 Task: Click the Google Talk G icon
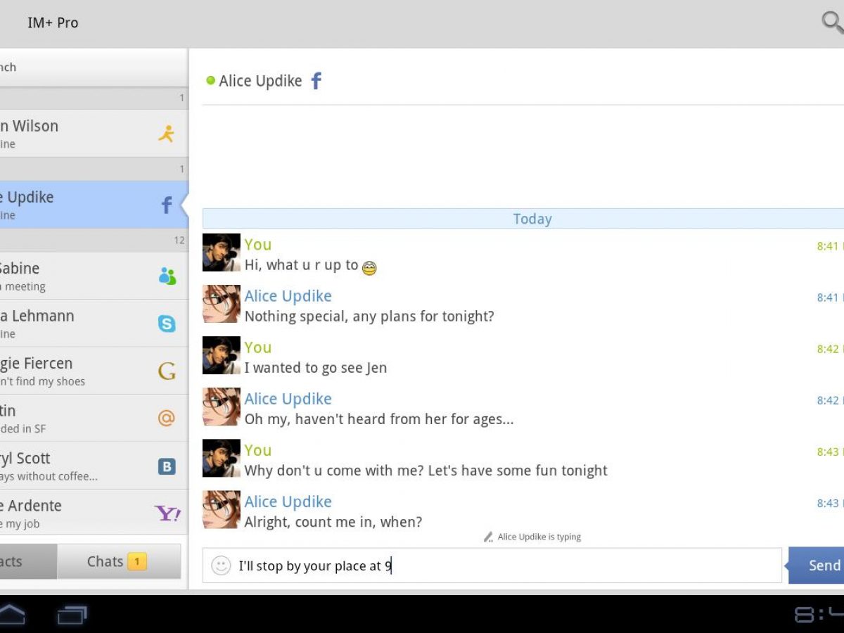[x=167, y=371]
